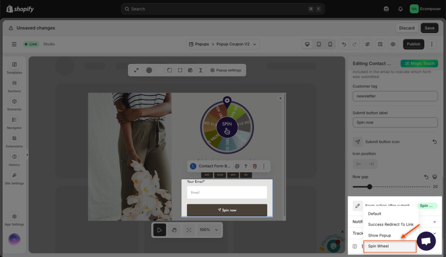
Task: Click the Customer tag input field
Action: click(395, 96)
